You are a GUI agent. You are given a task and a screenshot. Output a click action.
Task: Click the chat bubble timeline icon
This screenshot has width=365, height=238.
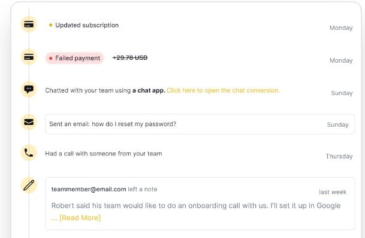point(29,89)
